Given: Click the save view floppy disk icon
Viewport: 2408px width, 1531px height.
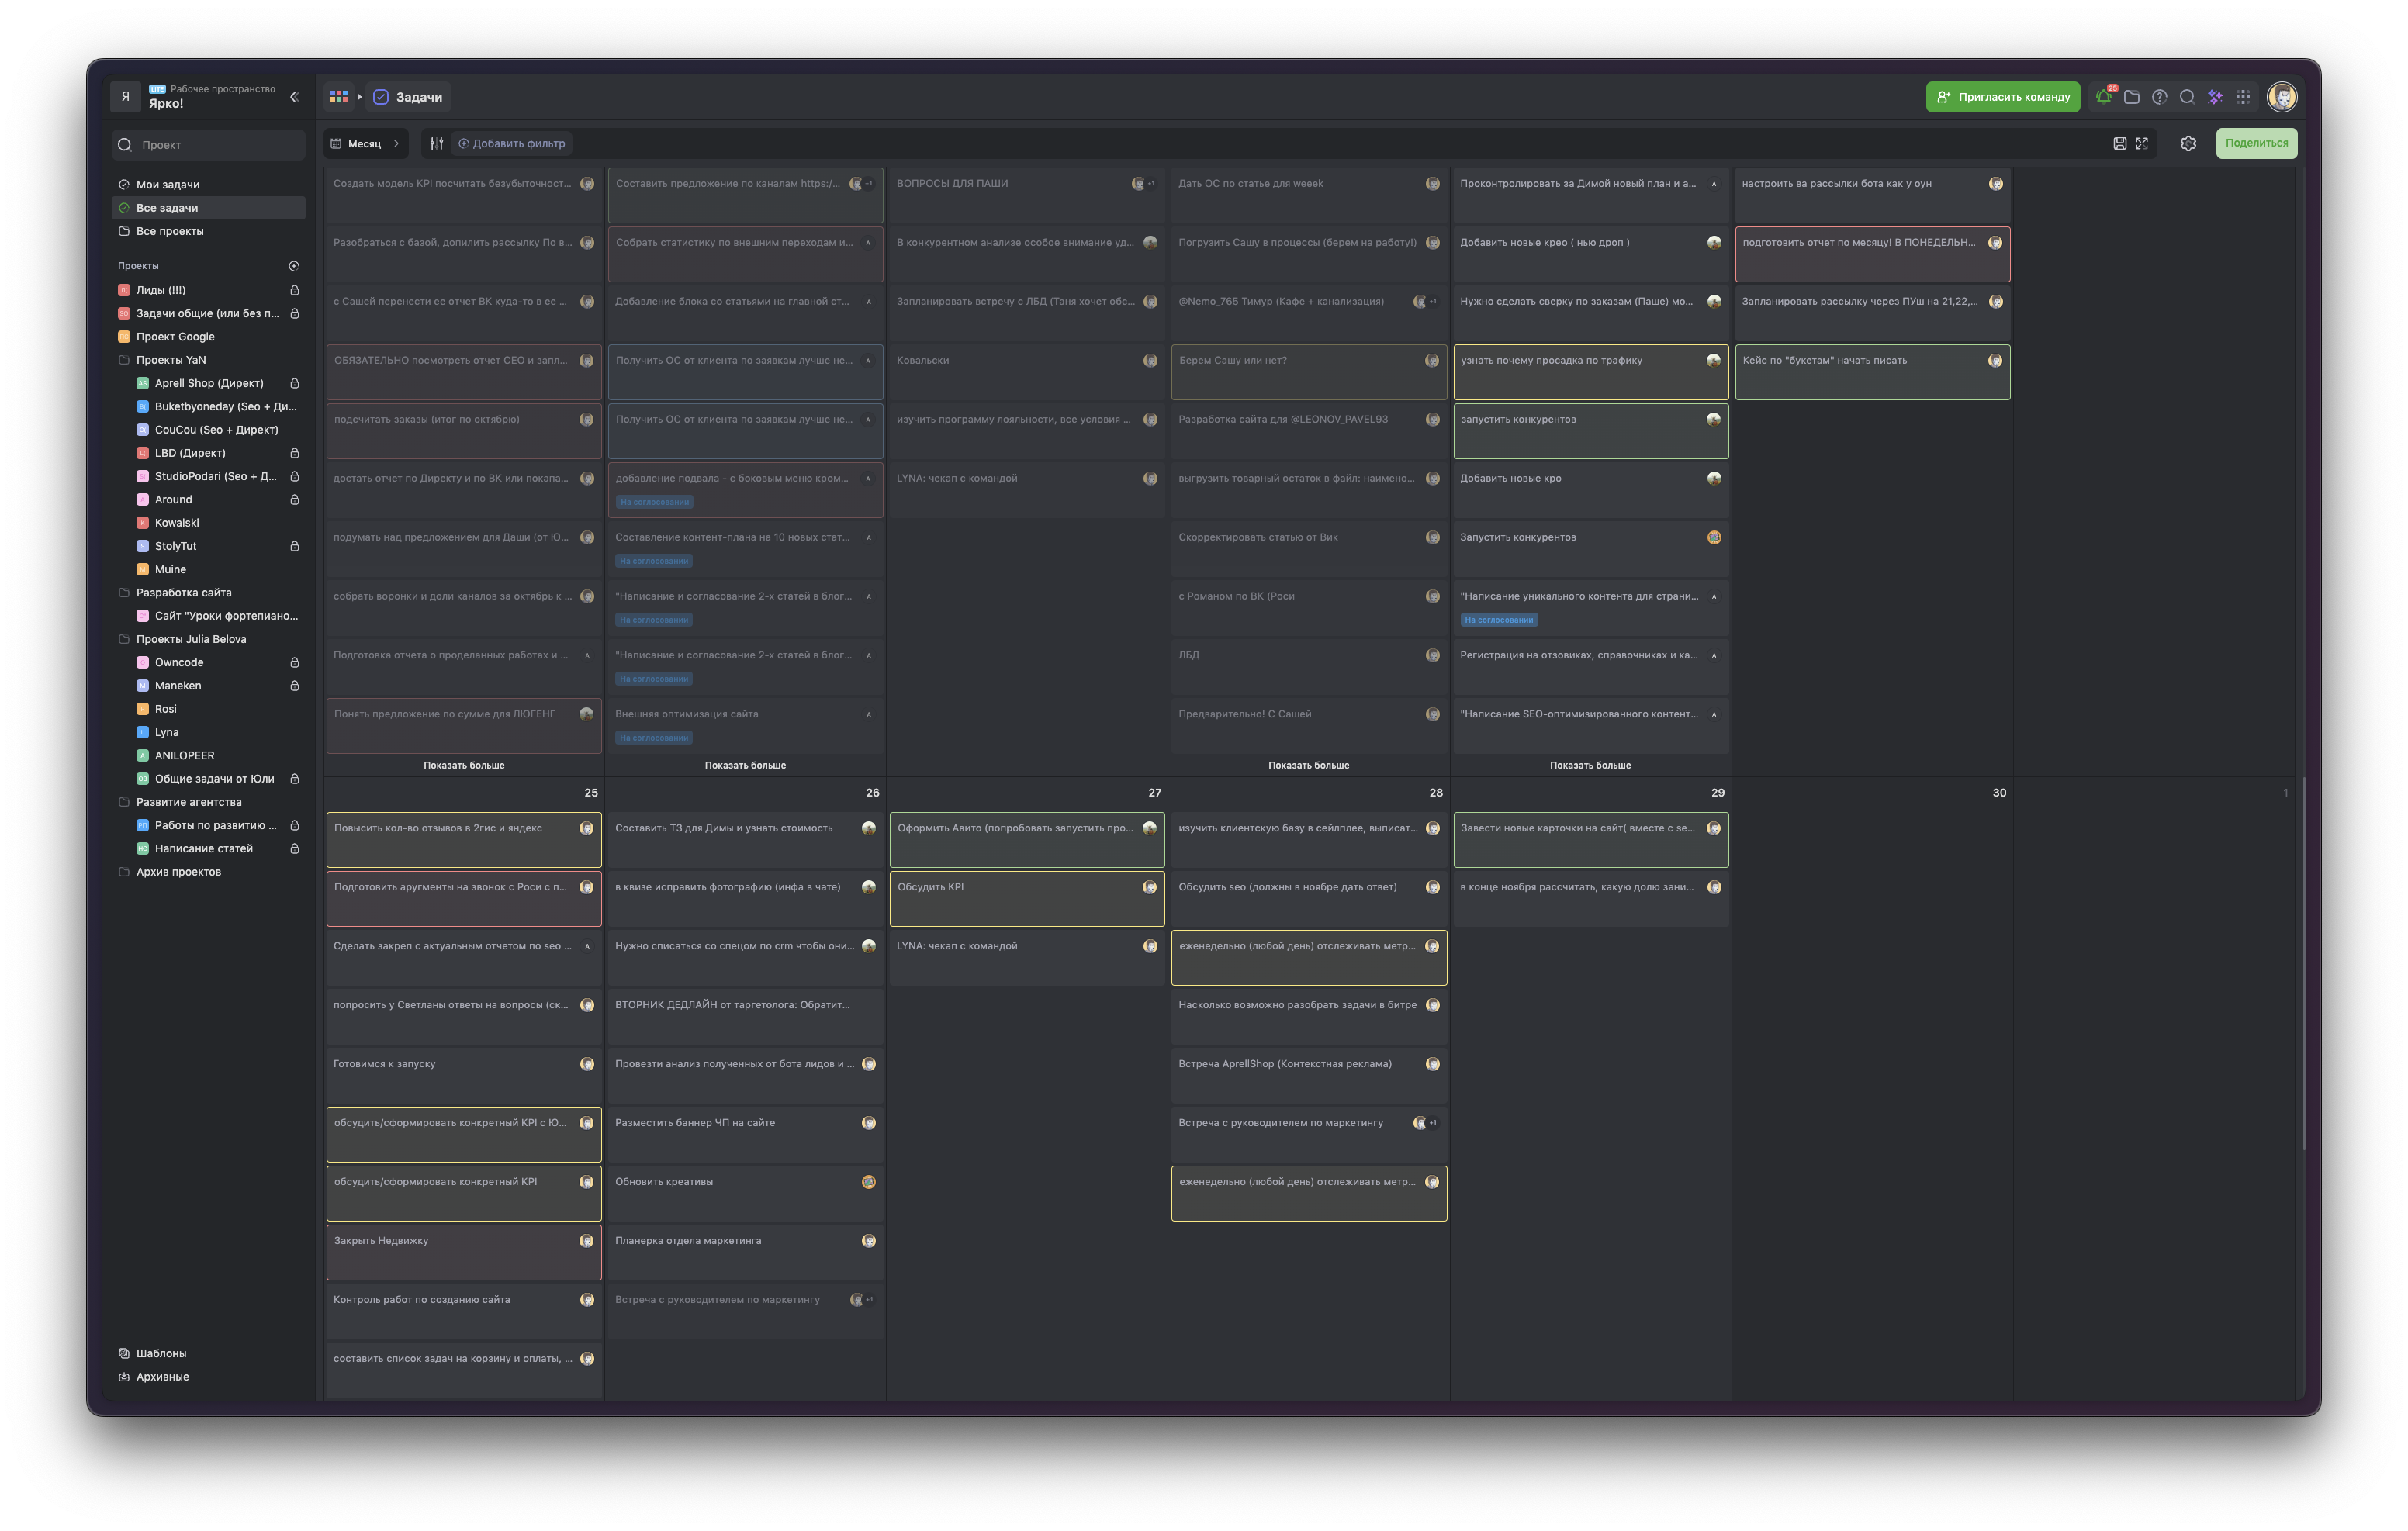Looking at the screenshot, I should coord(2119,143).
